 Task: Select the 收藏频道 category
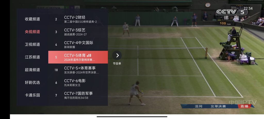click(32, 19)
